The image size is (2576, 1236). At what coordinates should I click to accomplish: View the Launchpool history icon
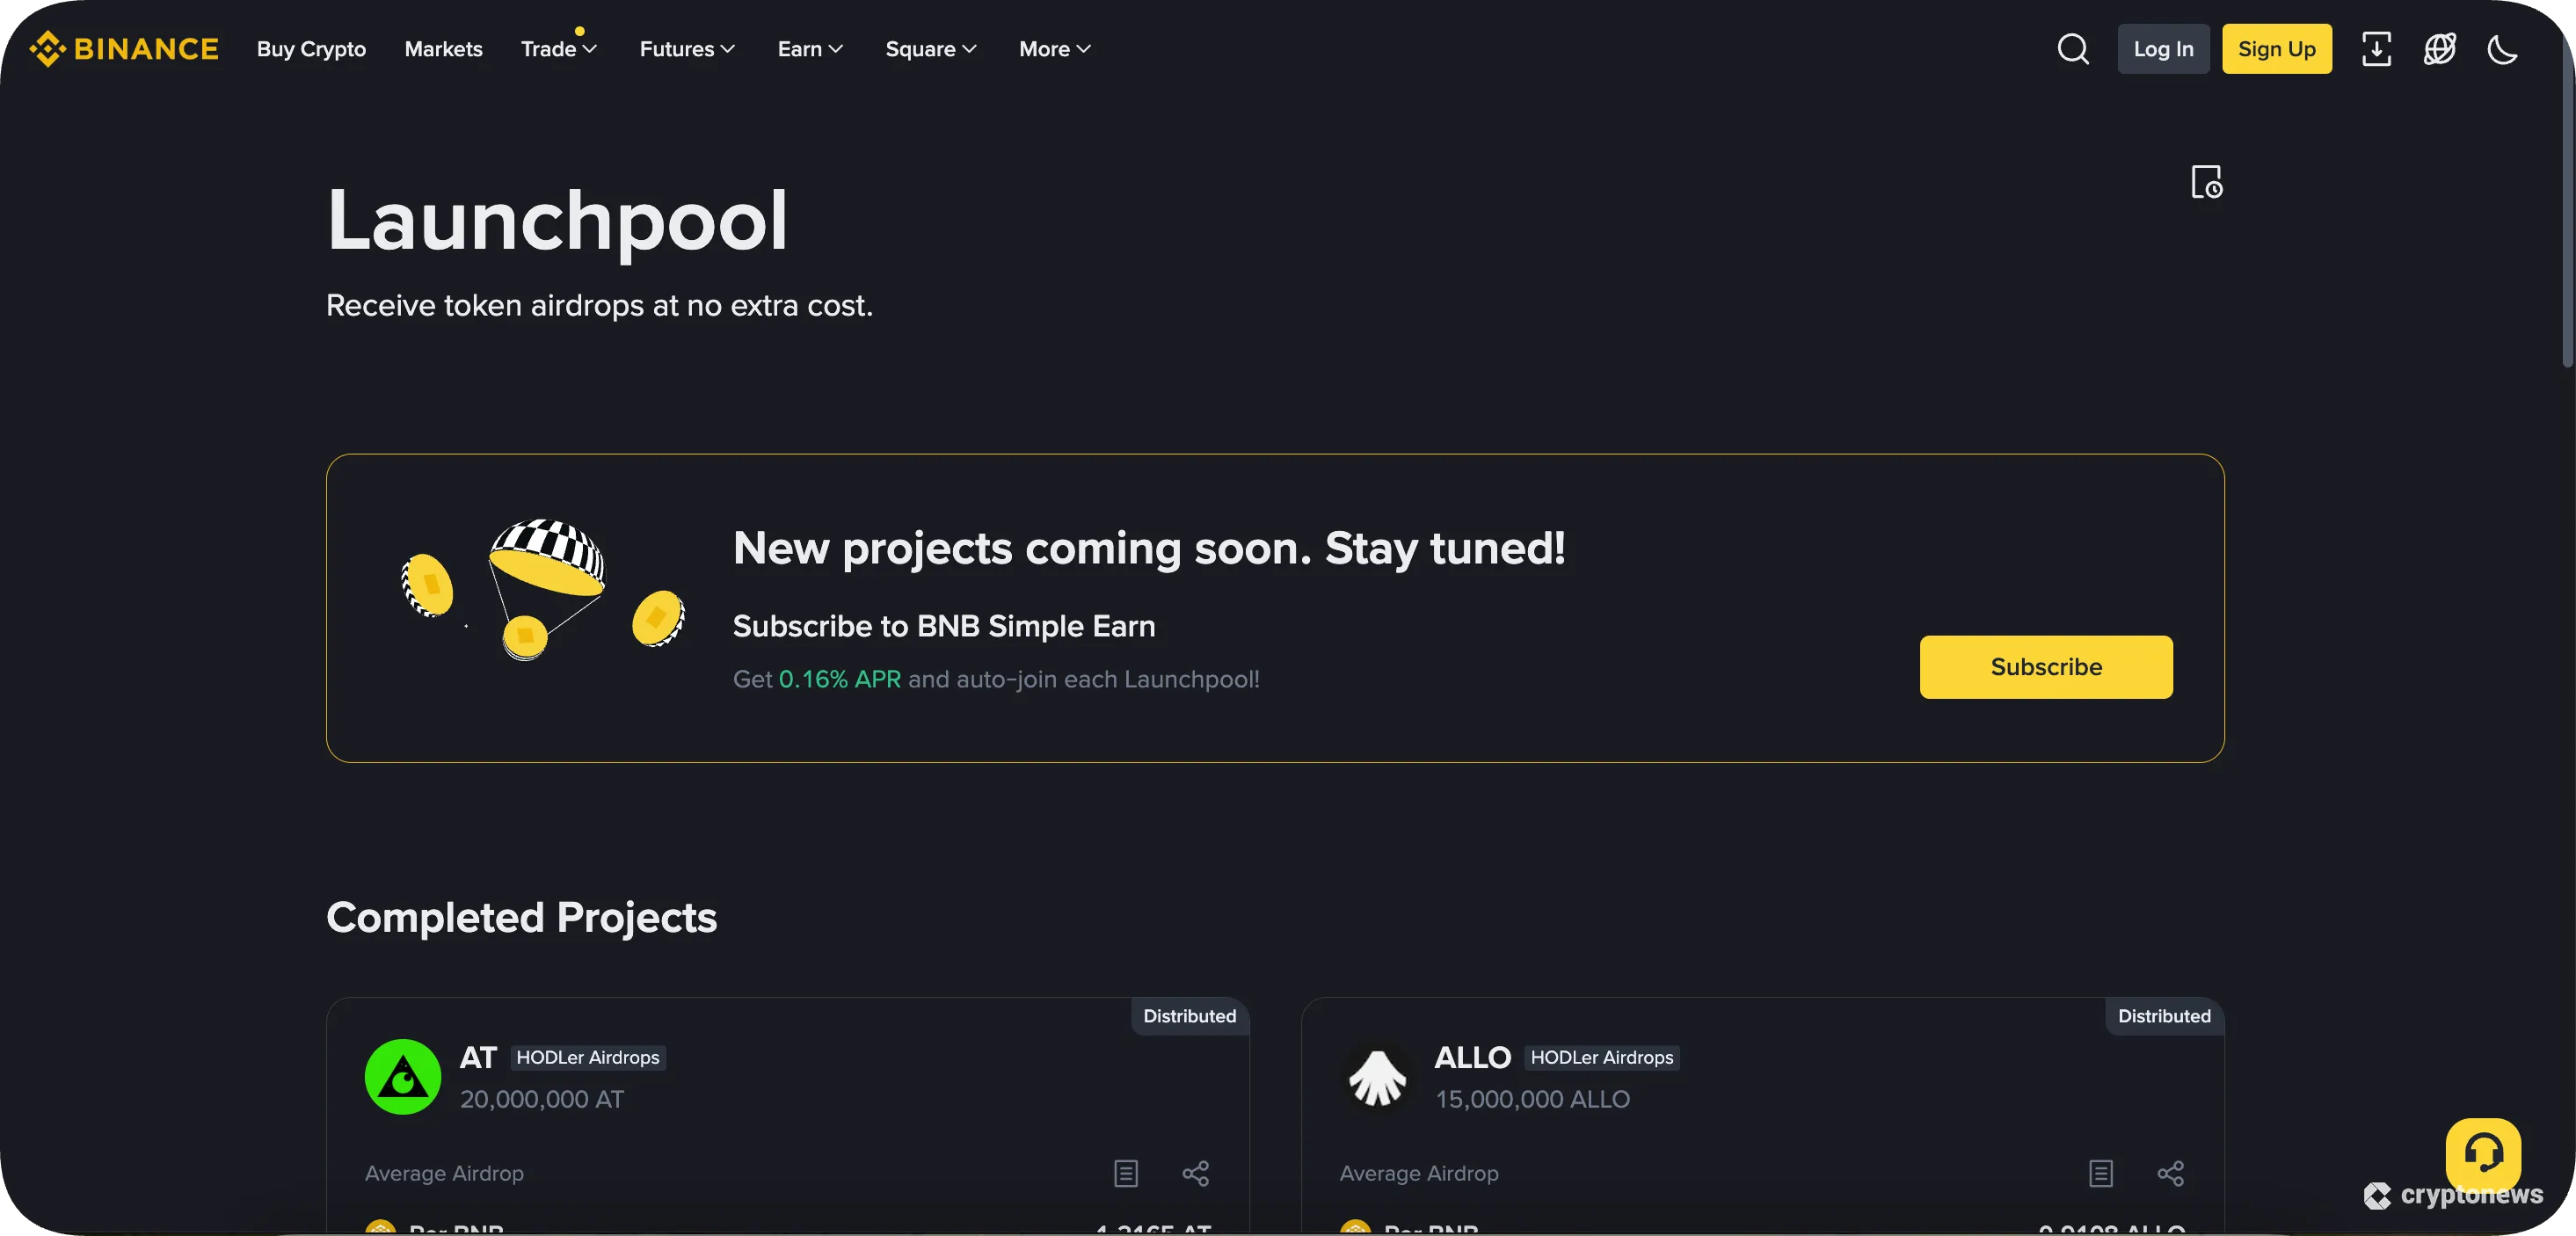[x=2206, y=181]
